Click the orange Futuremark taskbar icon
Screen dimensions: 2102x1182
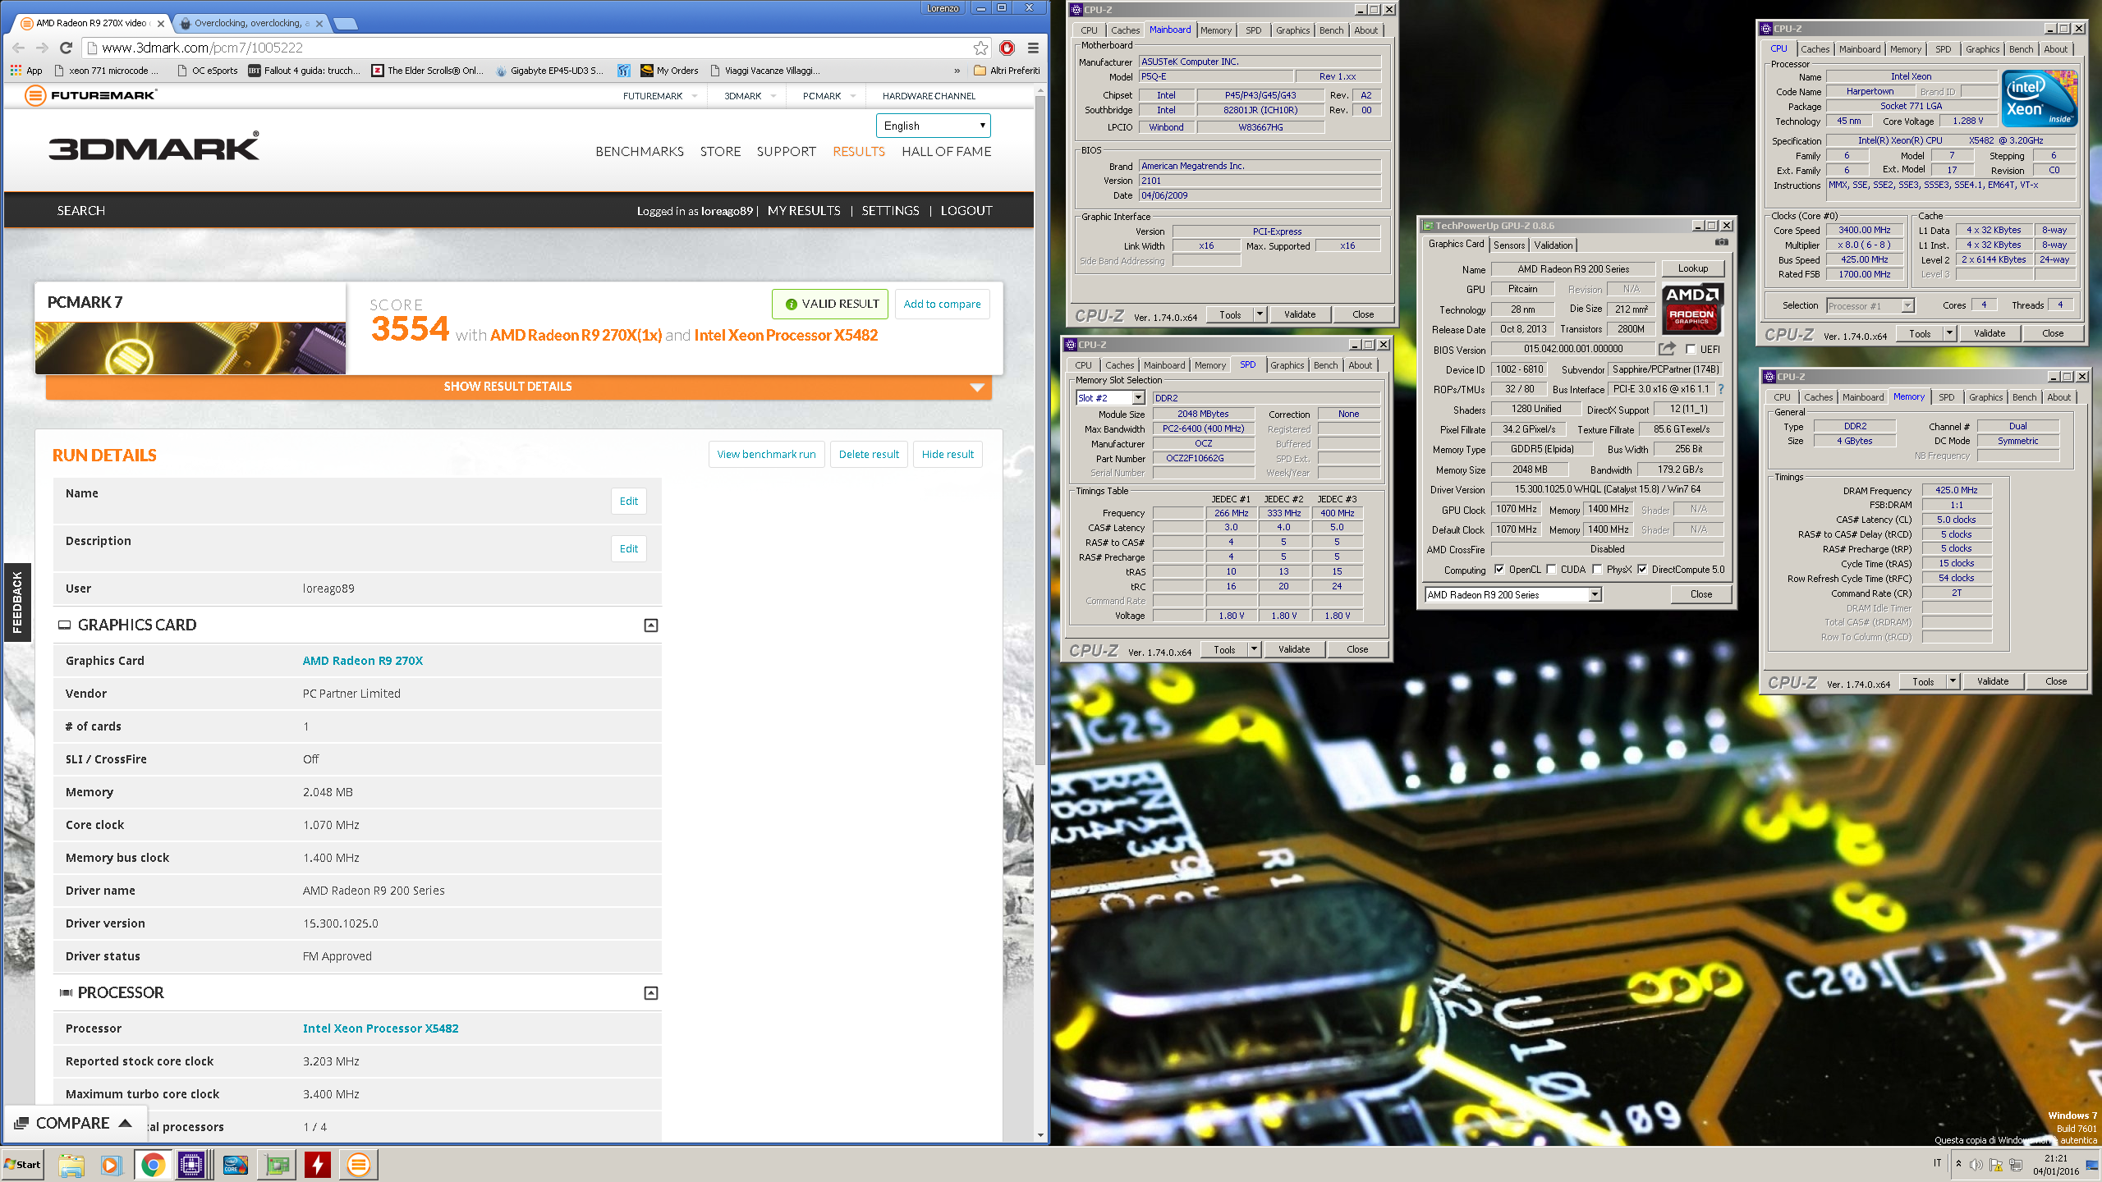[358, 1165]
